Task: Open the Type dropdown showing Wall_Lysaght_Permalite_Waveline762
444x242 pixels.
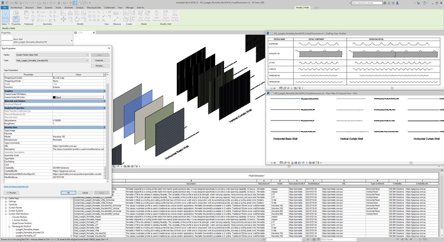Action: click(52, 60)
